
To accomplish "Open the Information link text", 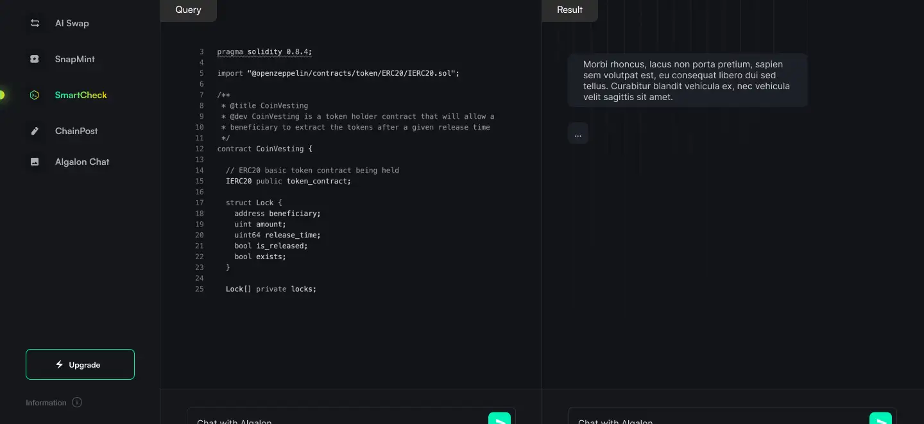I will 46,403.
